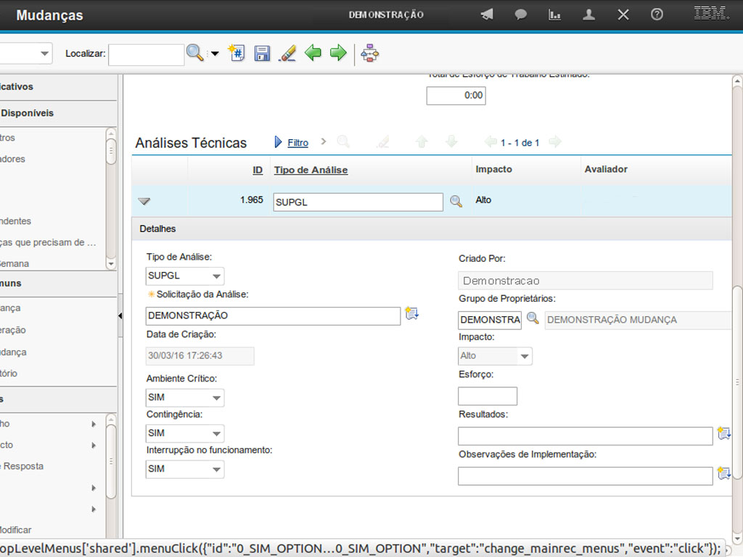Click the Esforço input field
Screen dimensions: 743x557
pyautogui.click(x=487, y=396)
